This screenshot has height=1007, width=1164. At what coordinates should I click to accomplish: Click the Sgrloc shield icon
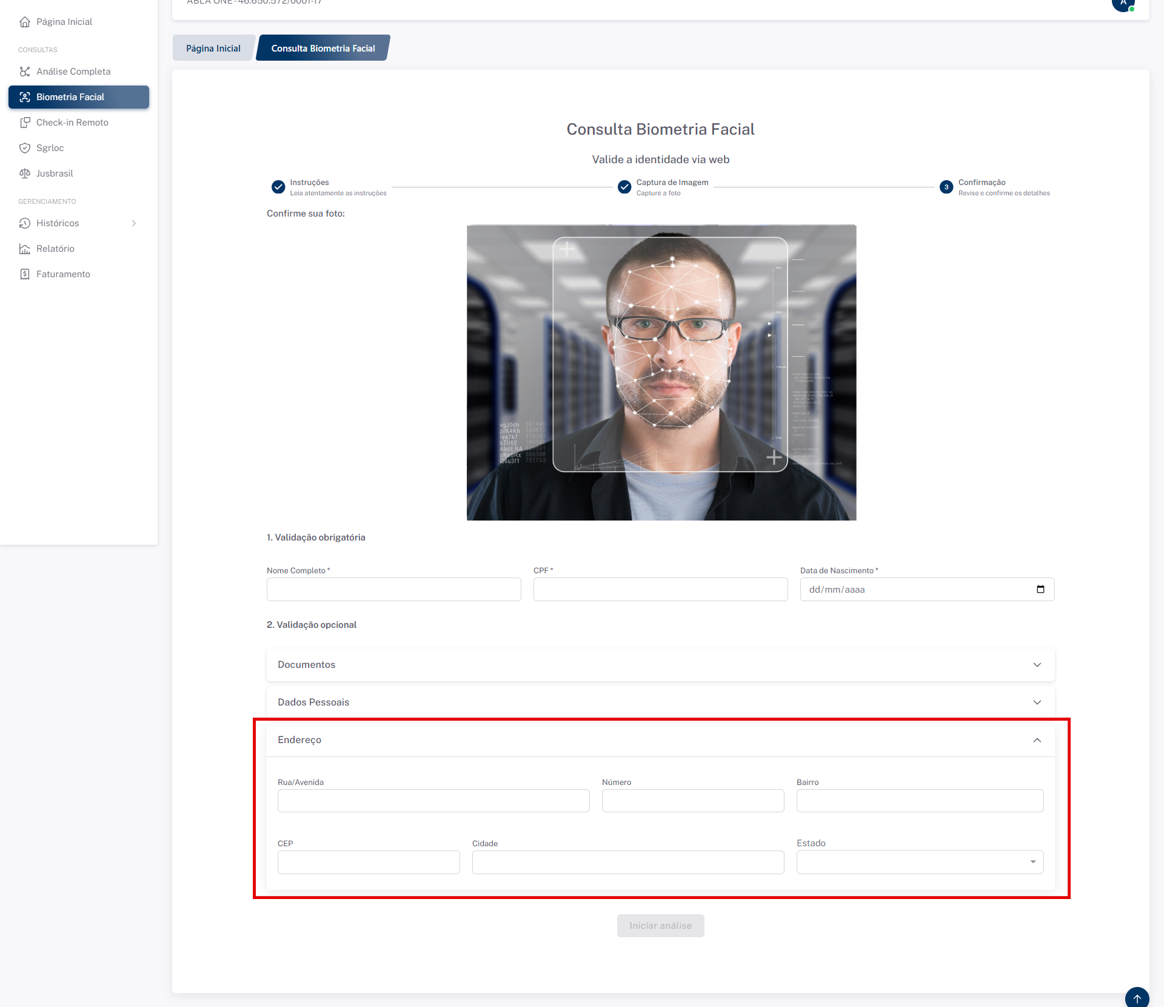(25, 148)
